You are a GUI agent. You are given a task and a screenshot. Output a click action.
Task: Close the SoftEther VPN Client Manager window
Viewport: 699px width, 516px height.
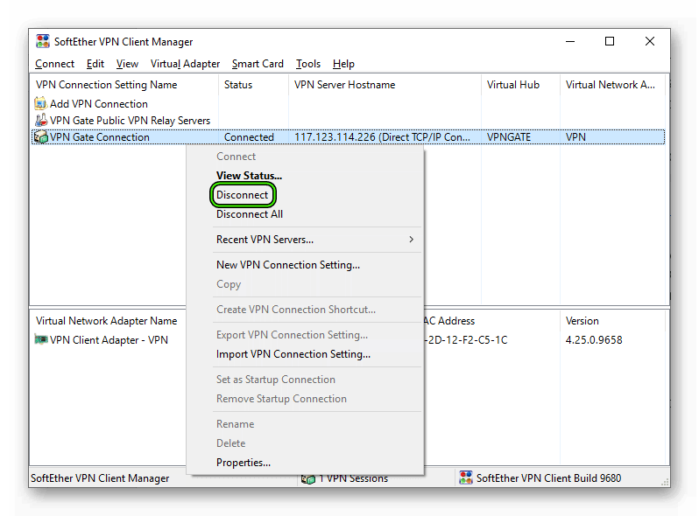pos(650,41)
